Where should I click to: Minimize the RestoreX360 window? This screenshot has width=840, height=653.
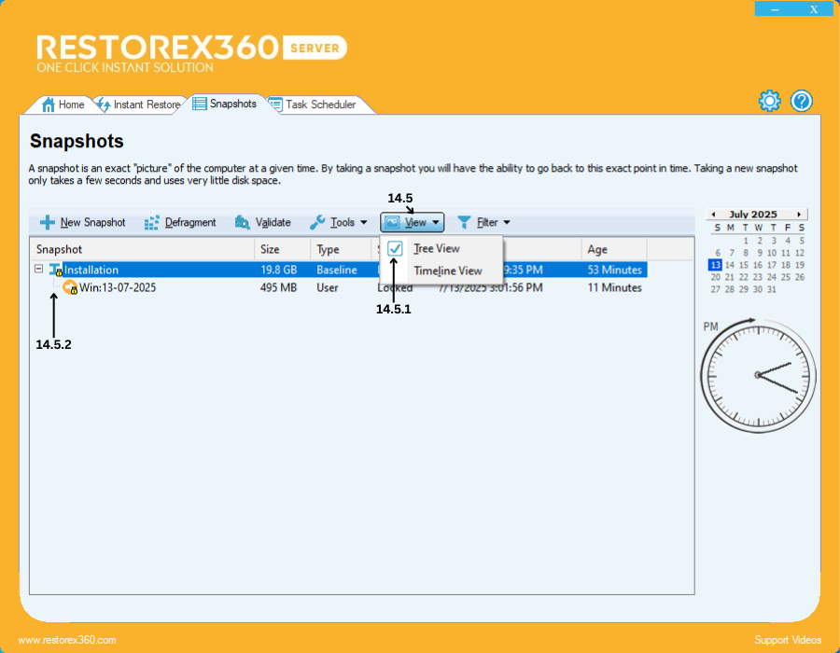[x=775, y=8]
